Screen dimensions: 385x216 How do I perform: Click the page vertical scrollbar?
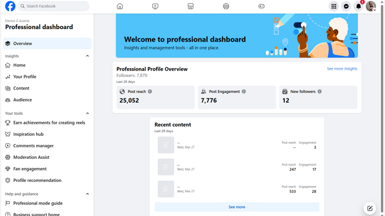click(382, 108)
